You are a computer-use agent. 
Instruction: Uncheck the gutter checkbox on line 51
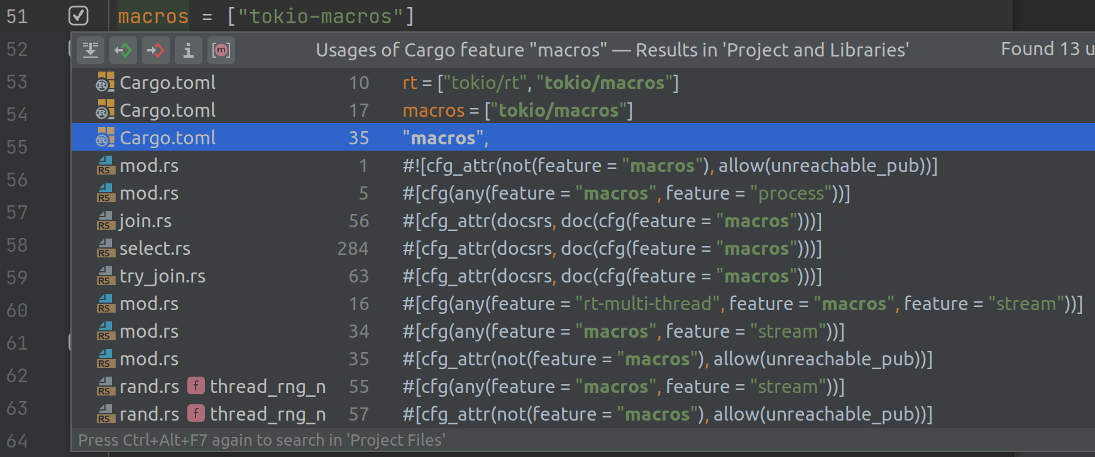(78, 16)
